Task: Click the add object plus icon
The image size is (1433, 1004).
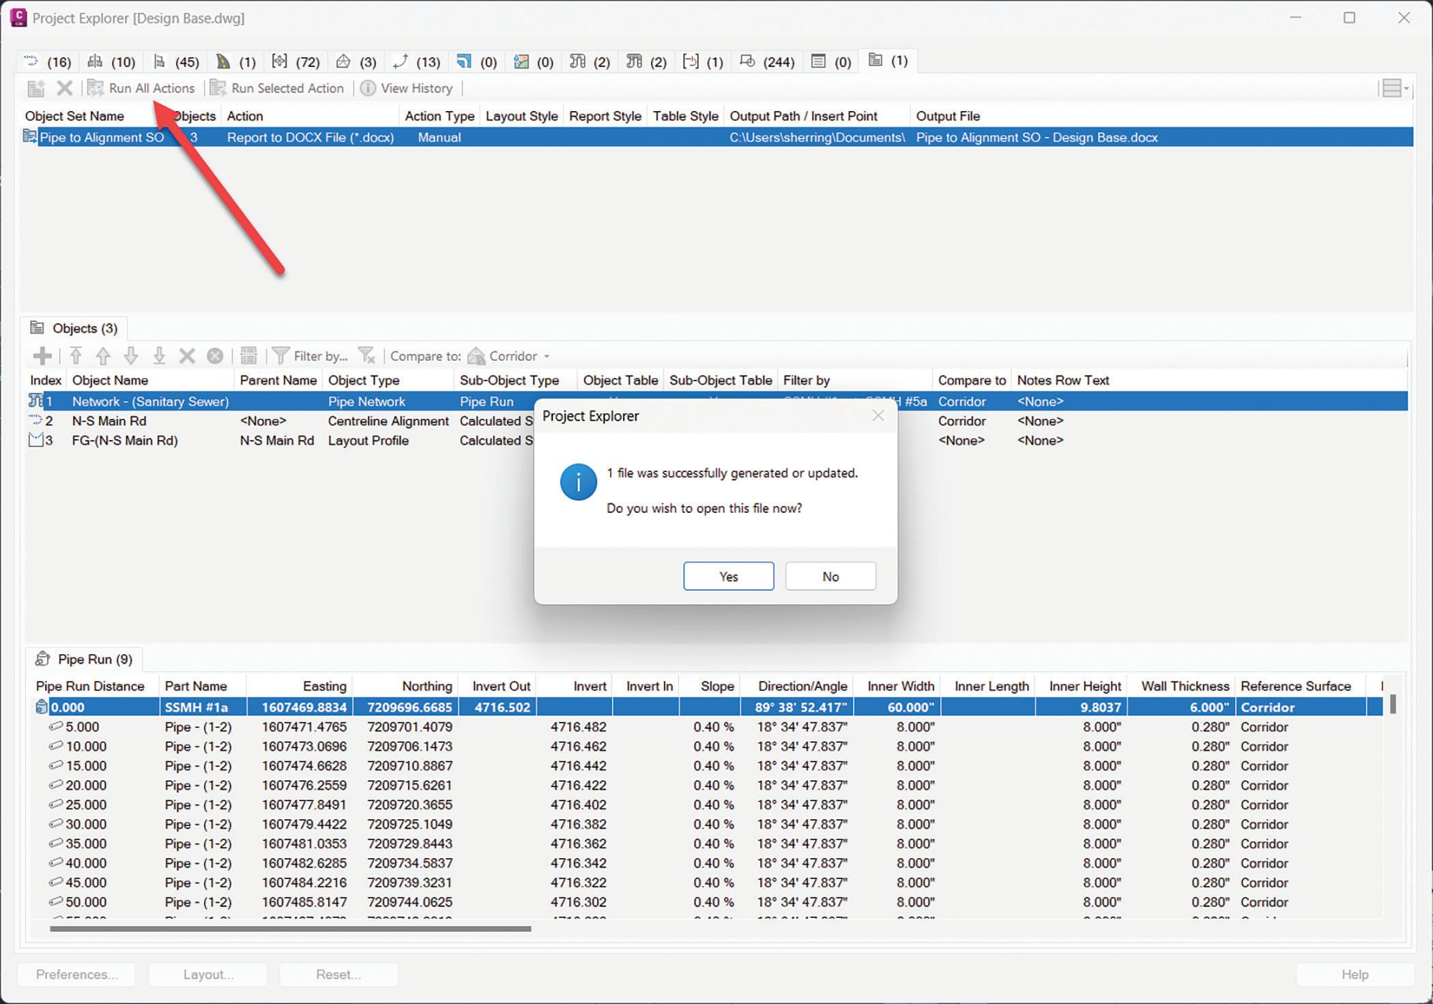Action: pyautogui.click(x=42, y=356)
